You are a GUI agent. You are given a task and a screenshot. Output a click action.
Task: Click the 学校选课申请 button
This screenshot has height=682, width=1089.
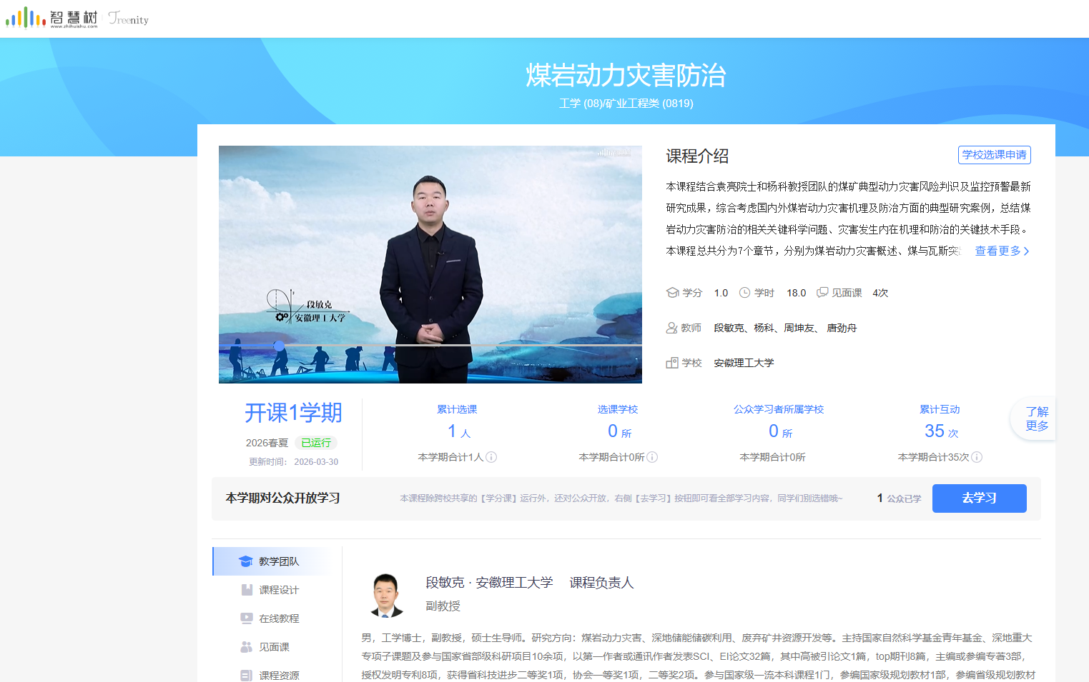point(994,155)
